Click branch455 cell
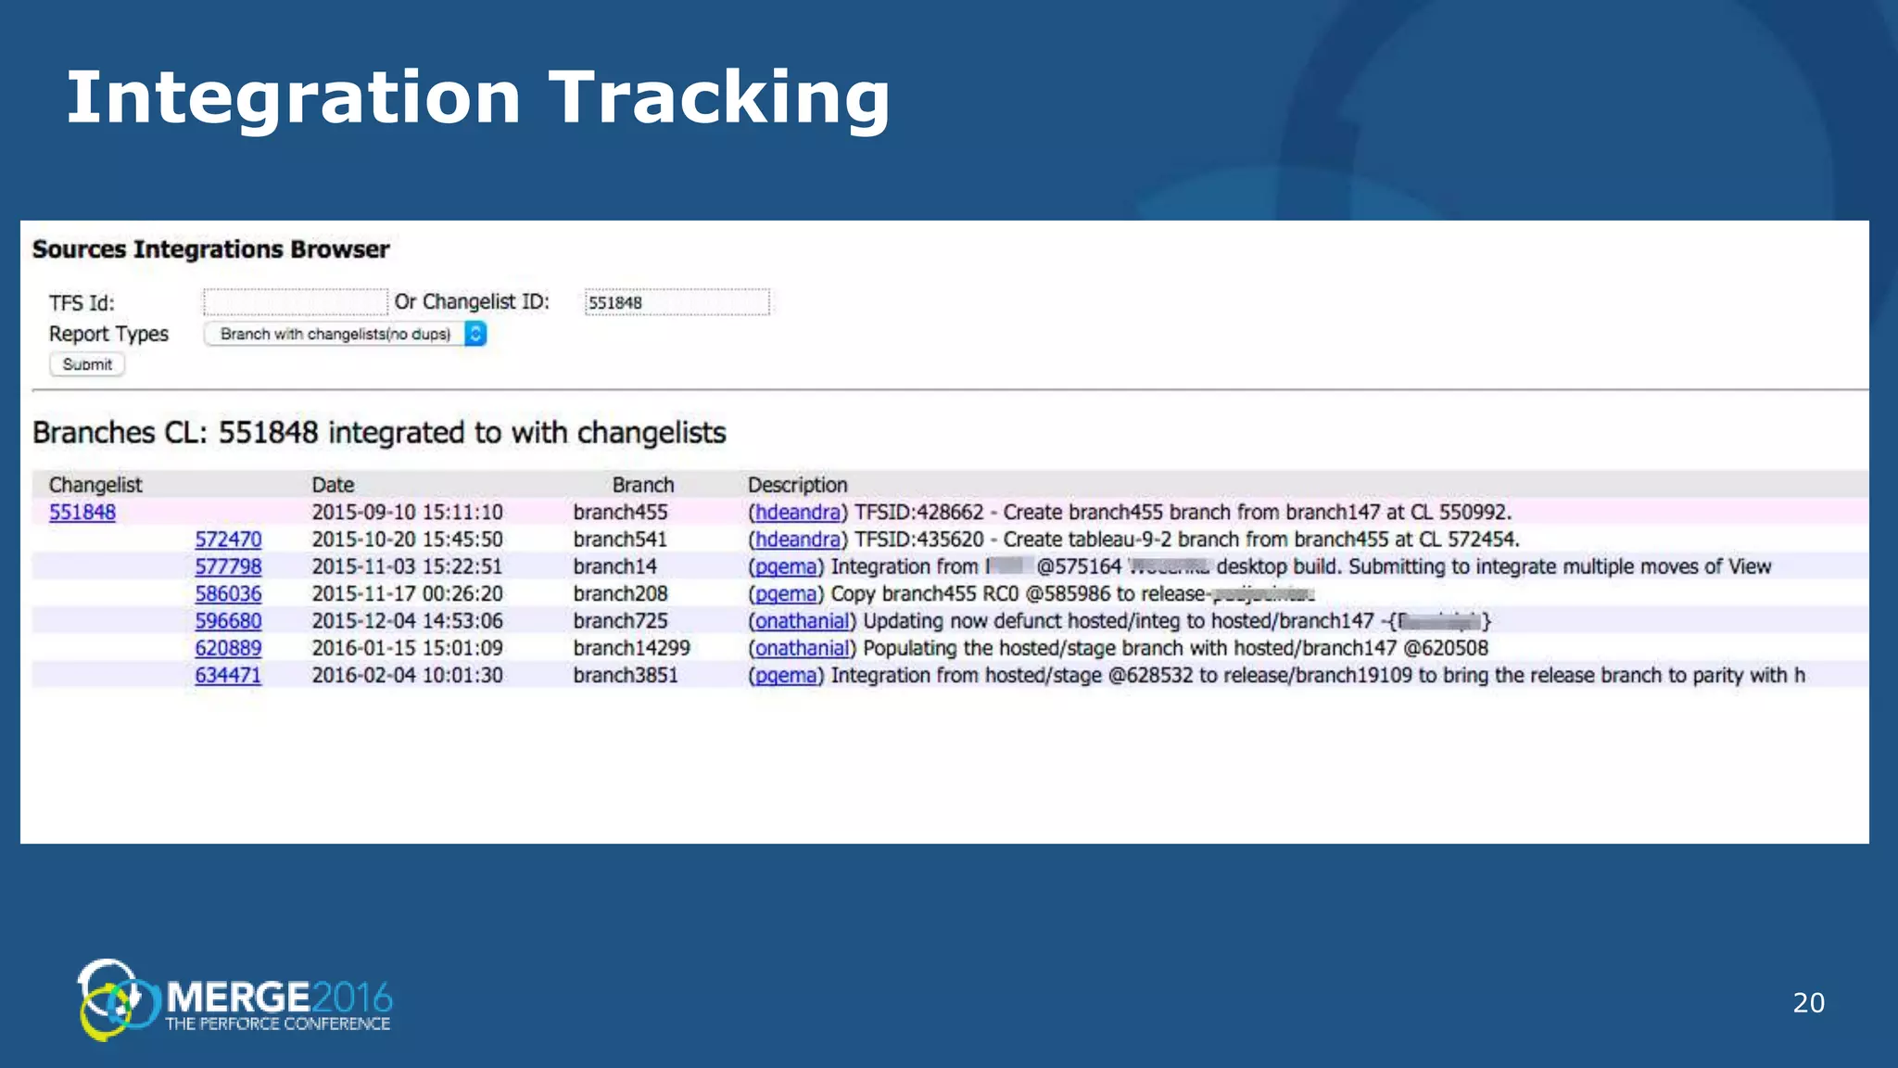 click(x=620, y=512)
